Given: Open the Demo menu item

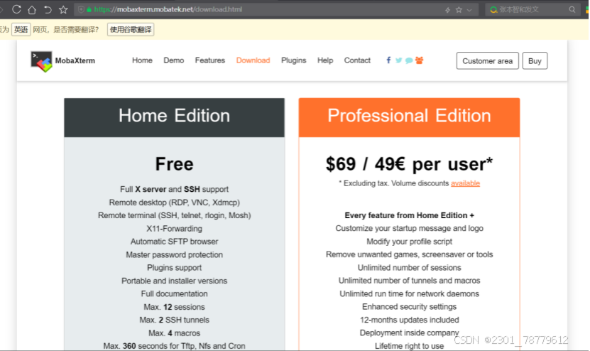Looking at the screenshot, I should [x=173, y=60].
